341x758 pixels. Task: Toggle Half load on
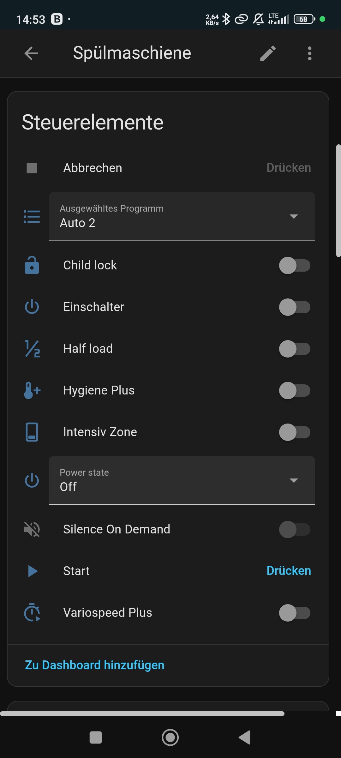tap(294, 349)
